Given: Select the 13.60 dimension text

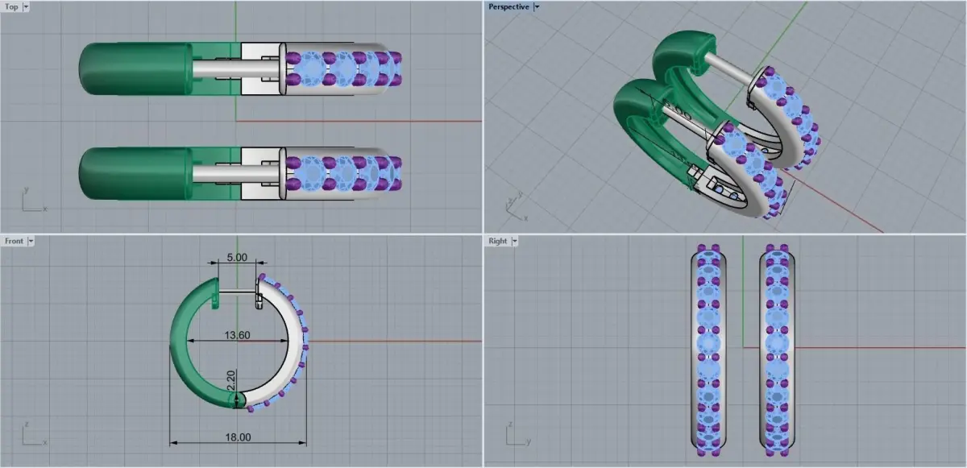Looking at the screenshot, I should click(238, 336).
